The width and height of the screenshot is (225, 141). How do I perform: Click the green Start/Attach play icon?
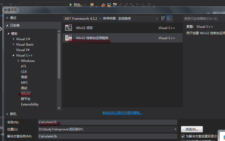(x=71, y=5)
